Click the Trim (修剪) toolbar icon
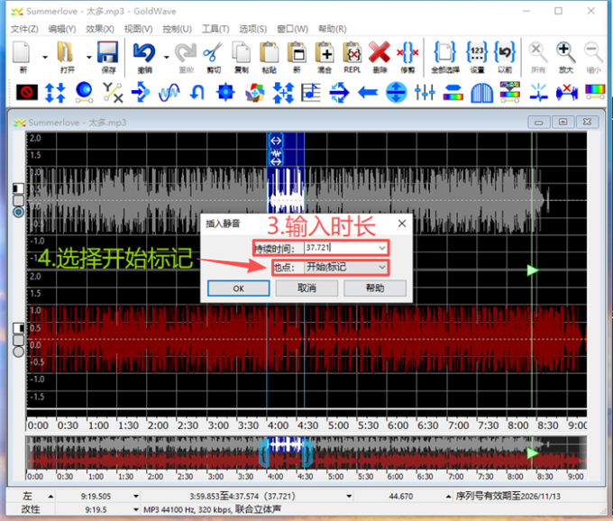 point(407,55)
